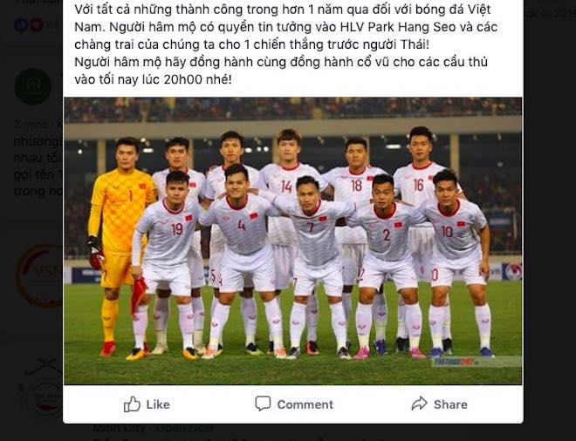Click the Share arrow icon
The height and width of the screenshot is (441, 576).
419,404
